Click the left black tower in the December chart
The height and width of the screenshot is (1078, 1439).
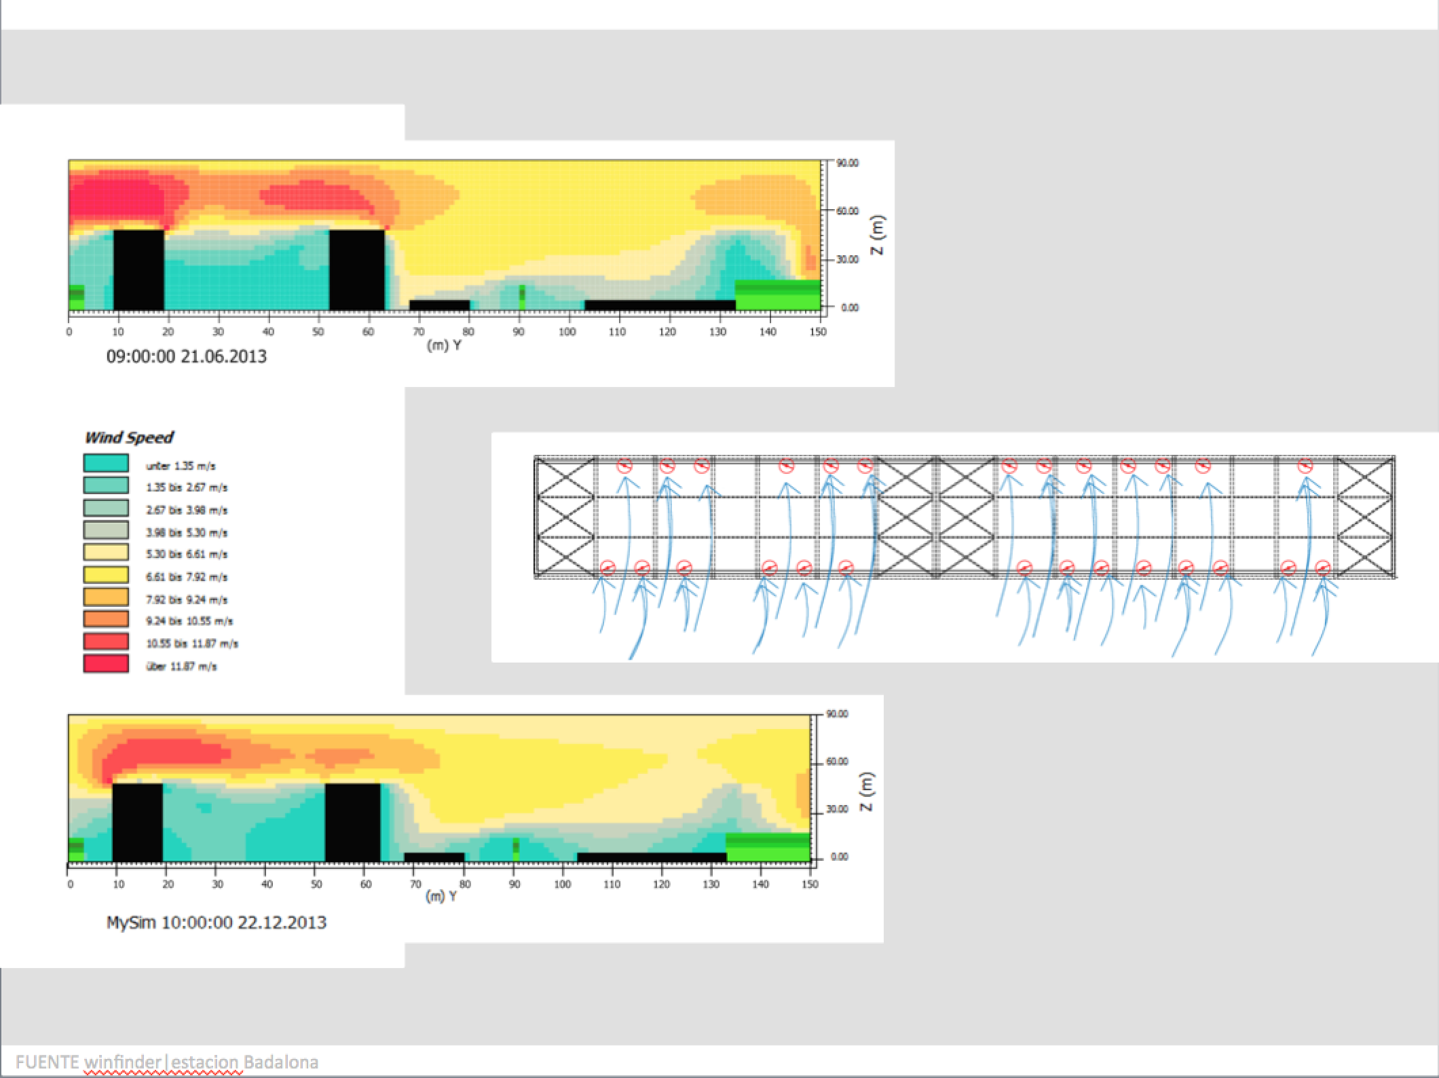137,822
